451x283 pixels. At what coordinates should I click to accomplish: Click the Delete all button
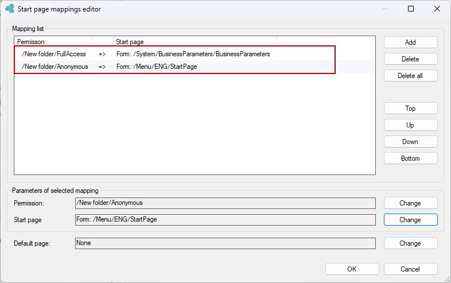[410, 76]
